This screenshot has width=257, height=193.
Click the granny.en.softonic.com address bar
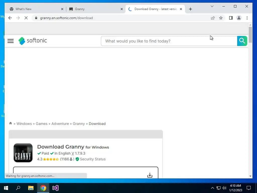click(66, 18)
